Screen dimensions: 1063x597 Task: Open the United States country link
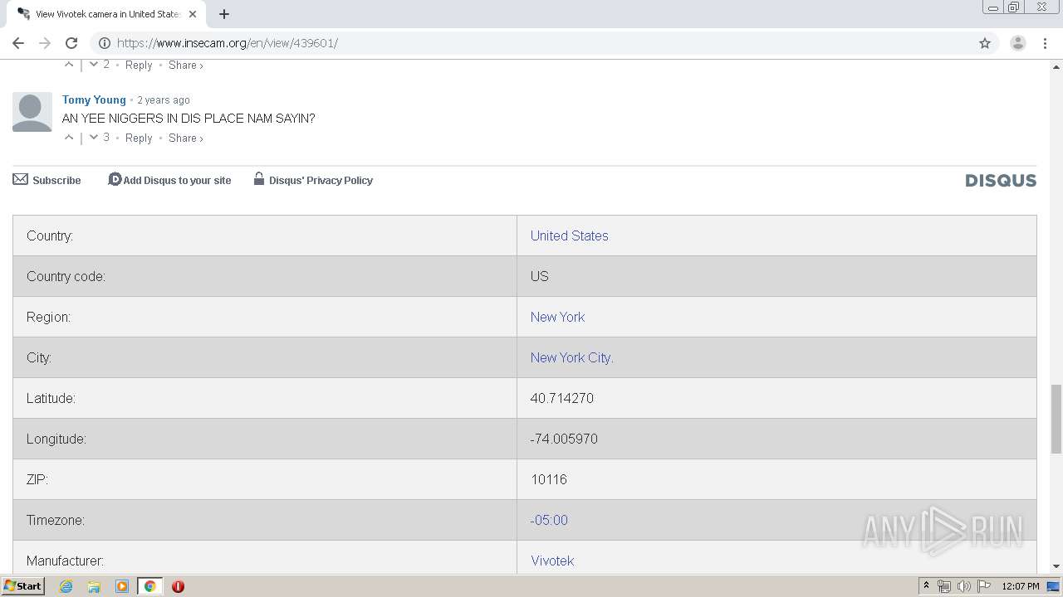coord(569,235)
